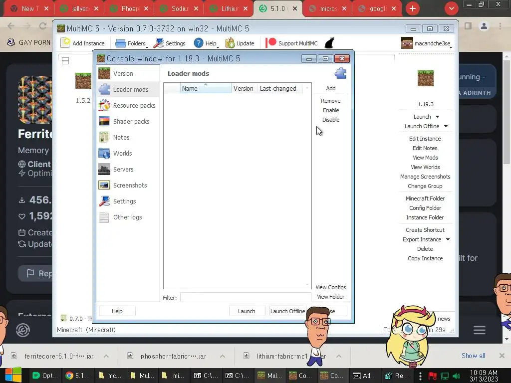Open the Notes page
Screen dimensions: 511x383
click(x=128, y=138)
